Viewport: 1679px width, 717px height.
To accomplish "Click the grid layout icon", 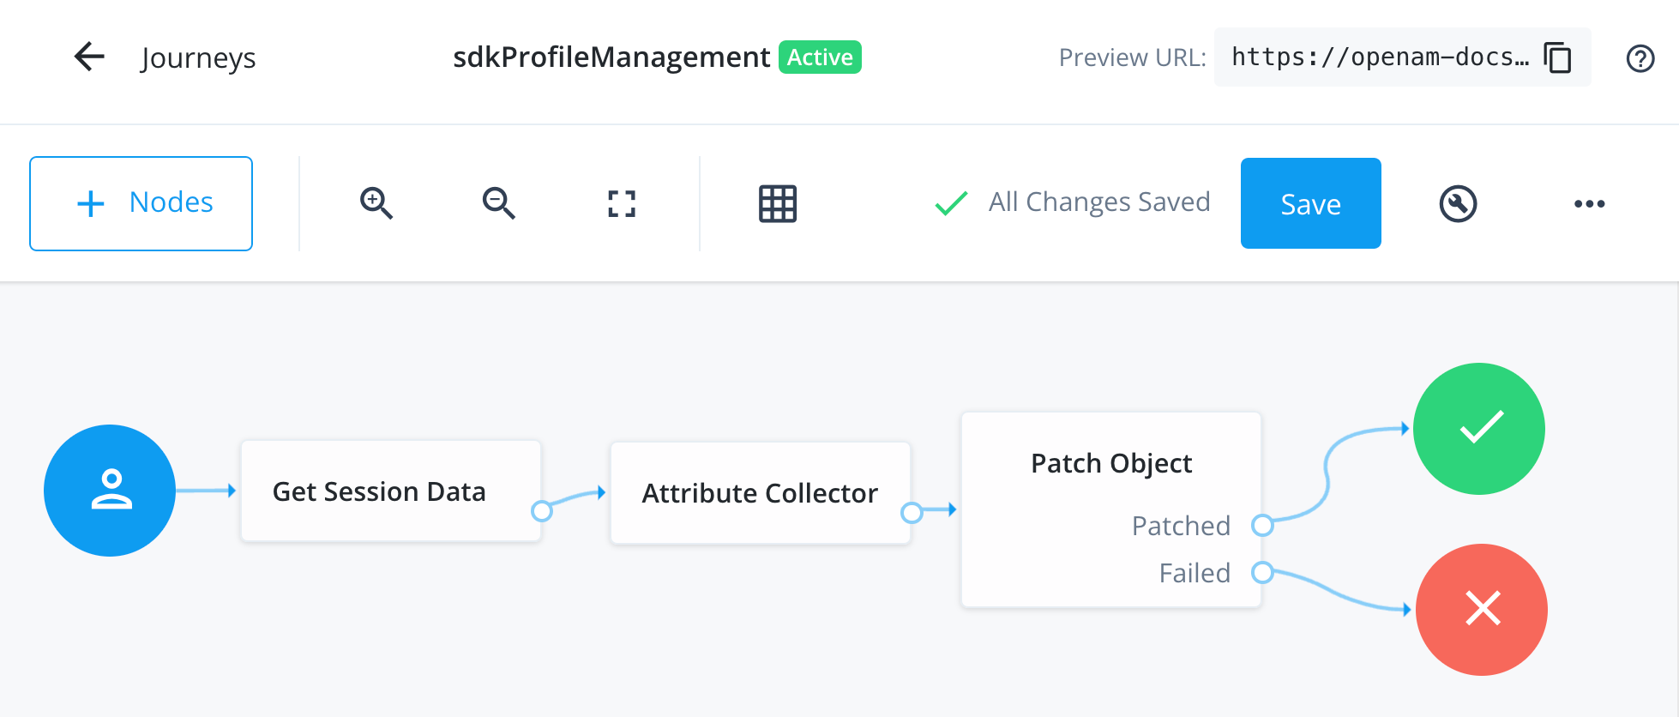I will 777,203.
